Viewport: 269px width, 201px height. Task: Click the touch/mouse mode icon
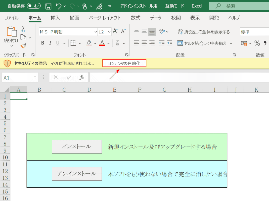[x=84, y=6]
